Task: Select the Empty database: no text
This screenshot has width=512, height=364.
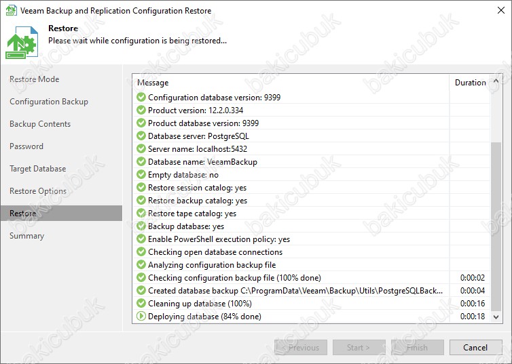Action: [183, 175]
